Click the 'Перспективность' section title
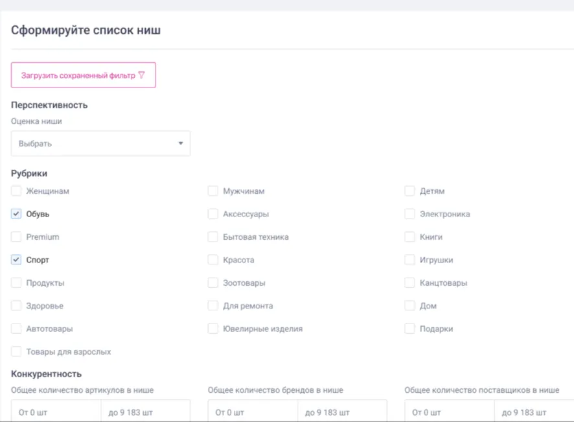The image size is (574, 422). pos(49,105)
